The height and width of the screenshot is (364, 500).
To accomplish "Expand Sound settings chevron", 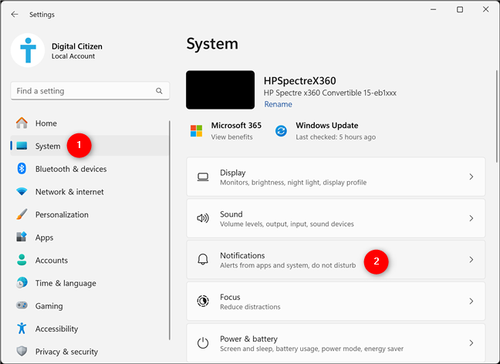I will tap(471, 218).
